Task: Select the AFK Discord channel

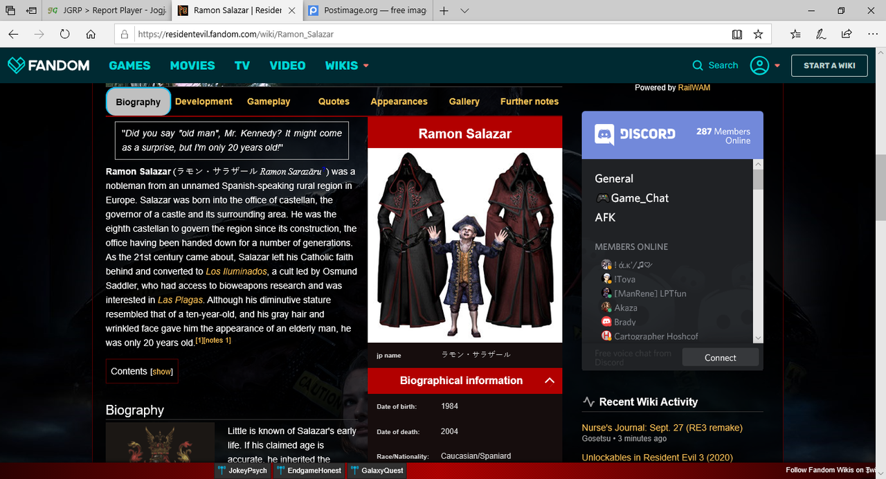Action: click(x=605, y=217)
